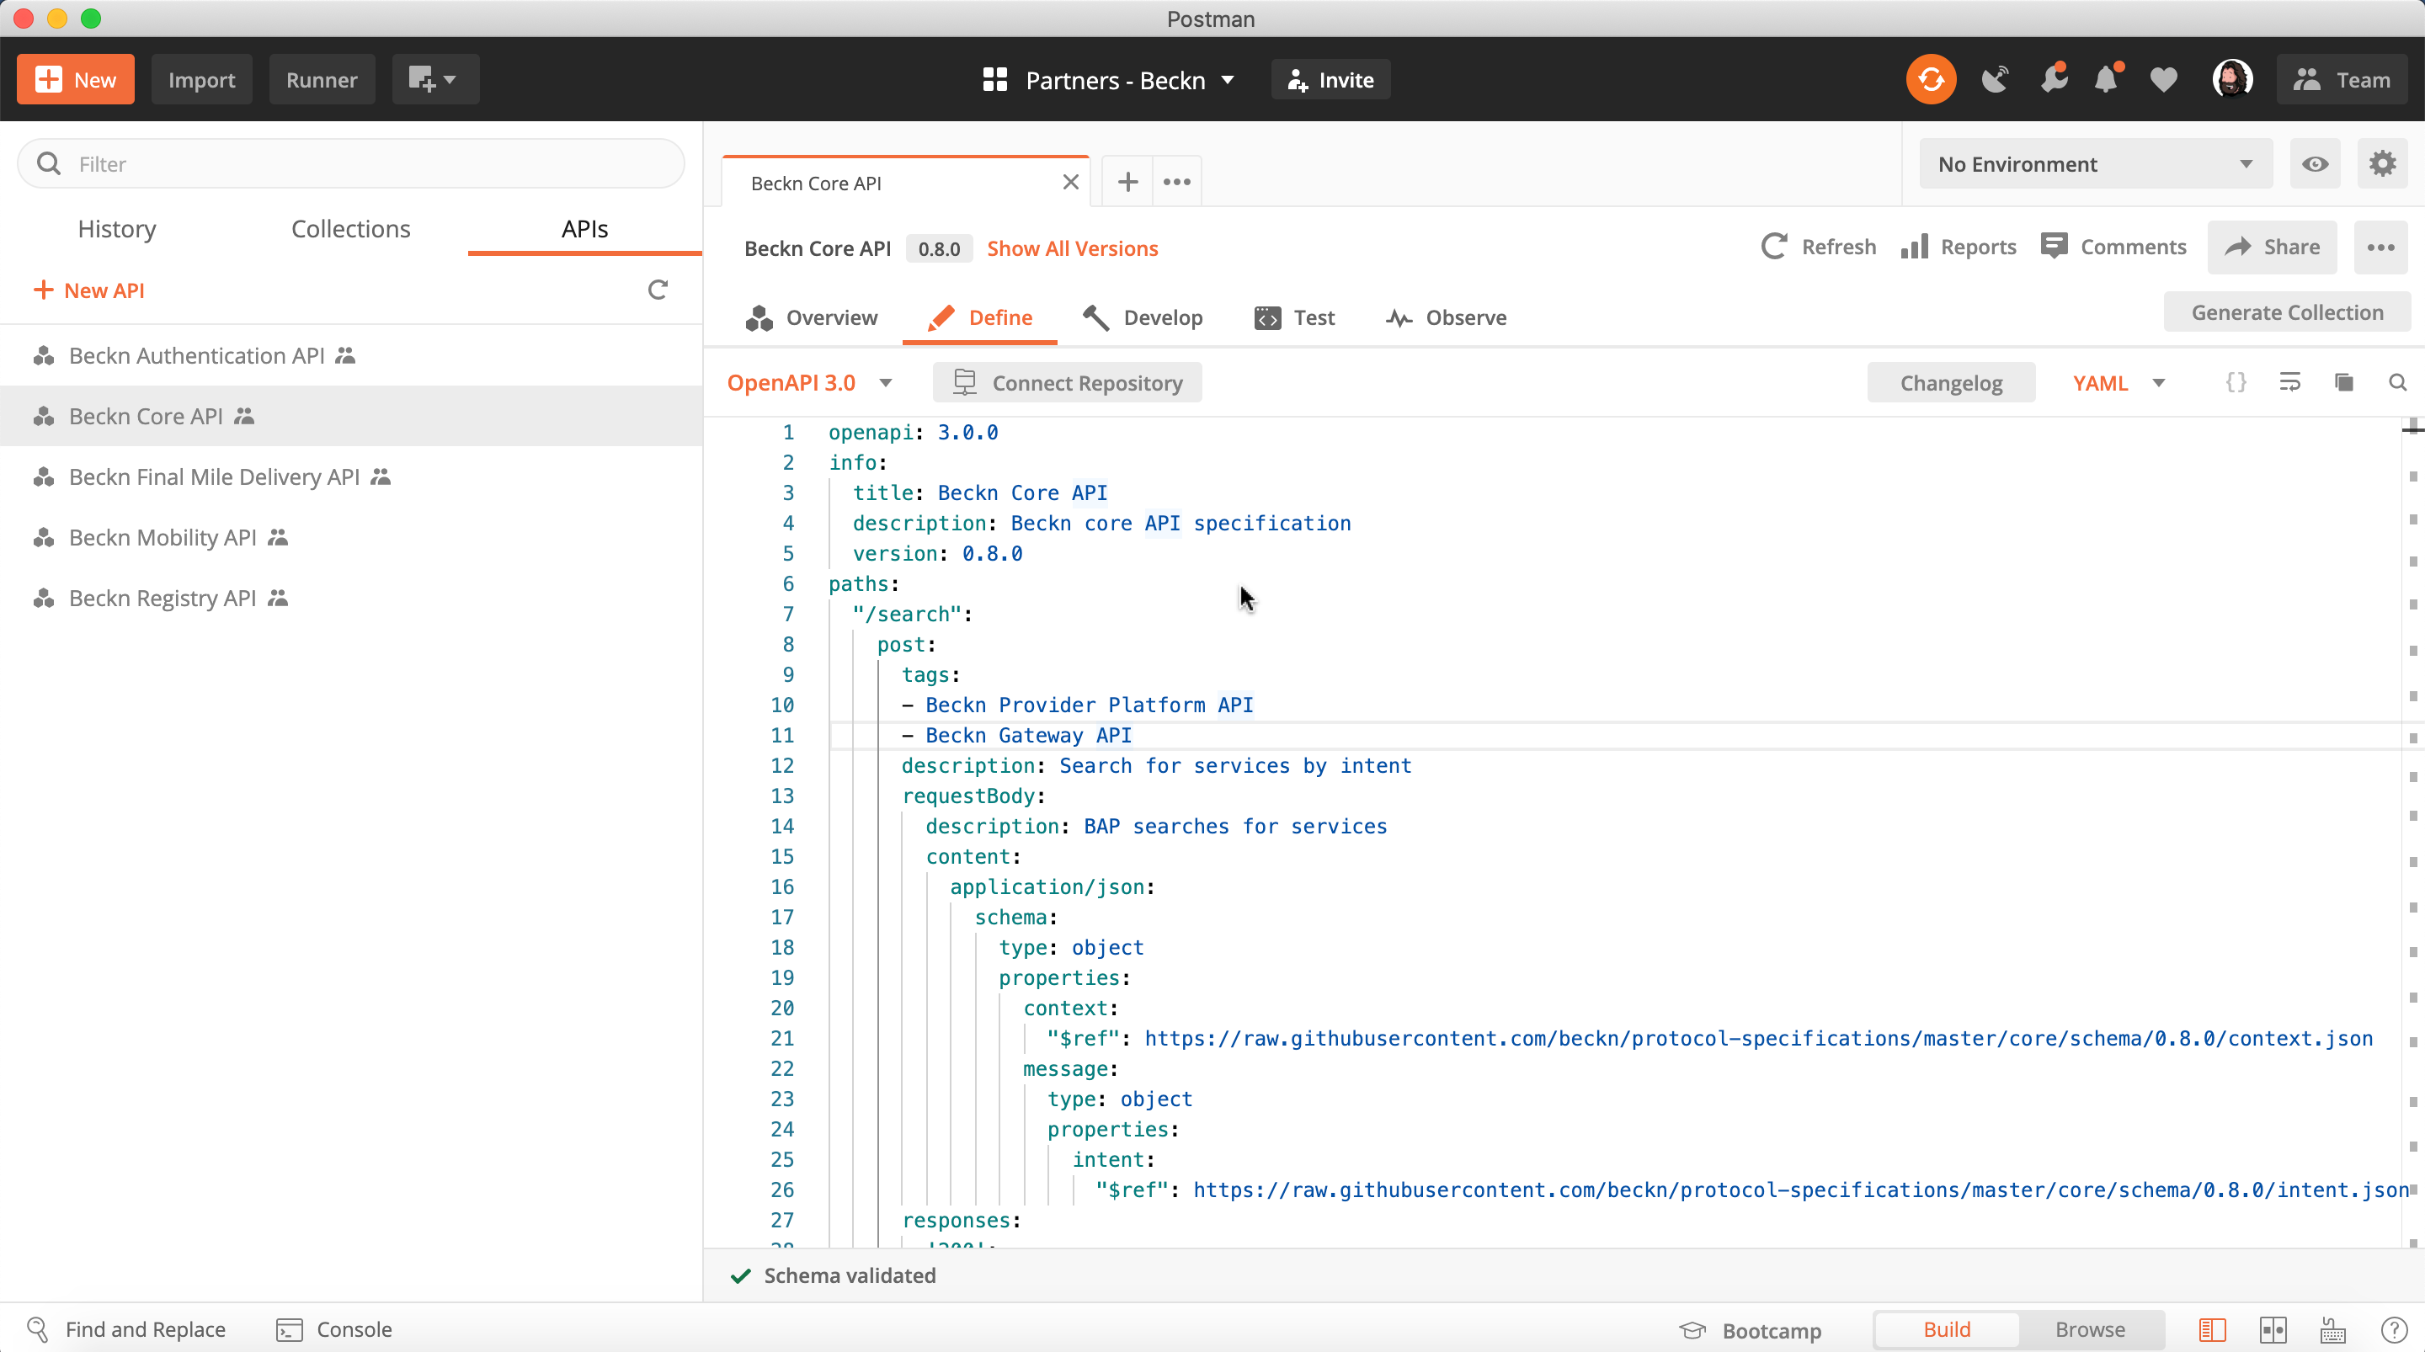Click the search icon in schema editor
The image size is (2425, 1352).
2396,382
